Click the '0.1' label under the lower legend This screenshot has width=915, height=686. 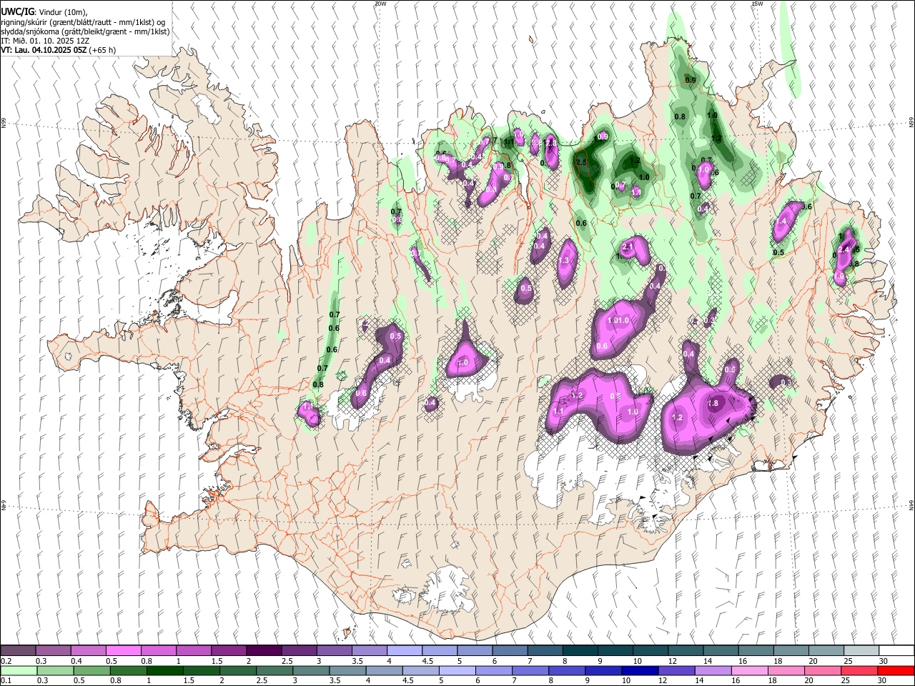coord(7,681)
